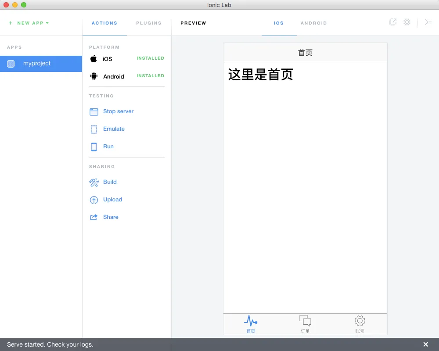Open the 首页 tab in app preview

[251, 324]
